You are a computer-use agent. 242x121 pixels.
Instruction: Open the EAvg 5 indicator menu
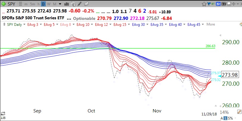[57, 24]
